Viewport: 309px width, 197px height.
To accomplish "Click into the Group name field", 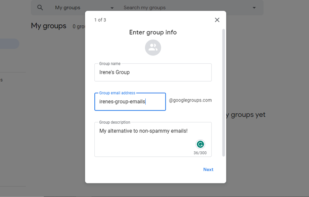I will point(153,72).
